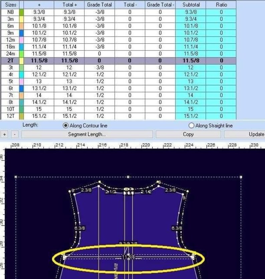Click the top-center bounding box handle
This screenshot has width=265, height=279.
pos(128,177)
